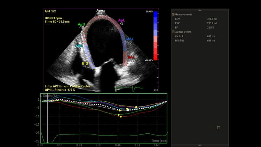The width and height of the screenshot is (261, 147).
Task: Select the BIS segment label
Action: click(85, 63)
